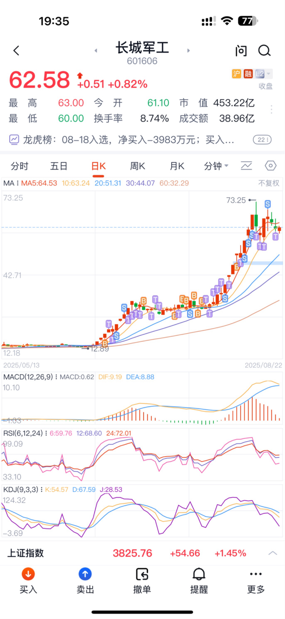This screenshot has height=619, width=285.
Task: Tap the 上证指数 index row
Action: coord(142,553)
